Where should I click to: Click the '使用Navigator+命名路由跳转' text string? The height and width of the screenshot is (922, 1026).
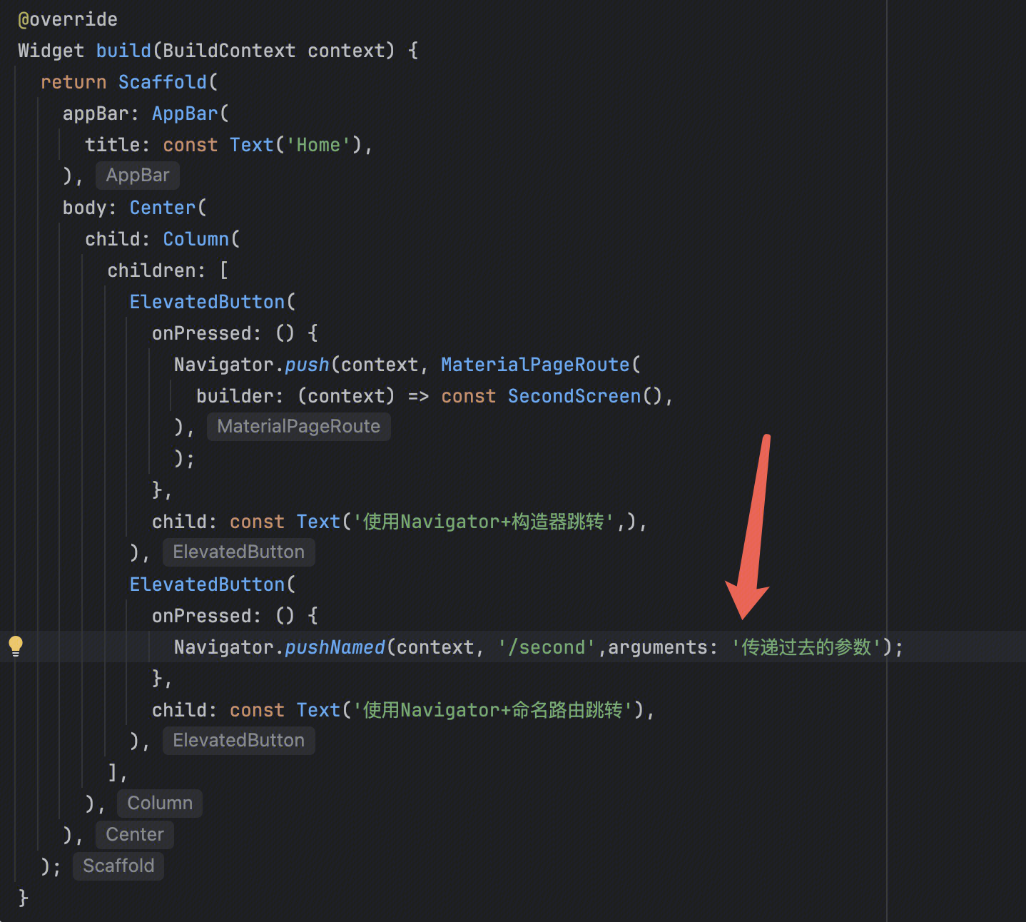(x=492, y=710)
